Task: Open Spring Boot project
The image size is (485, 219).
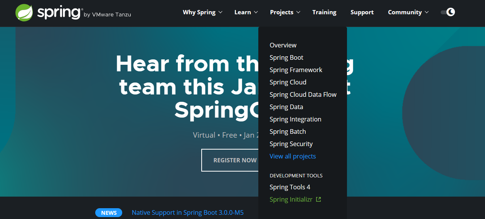Action: (286, 57)
